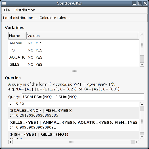Open the window menu icon in title bar
The height and width of the screenshot is (149, 149).
point(4,3)
